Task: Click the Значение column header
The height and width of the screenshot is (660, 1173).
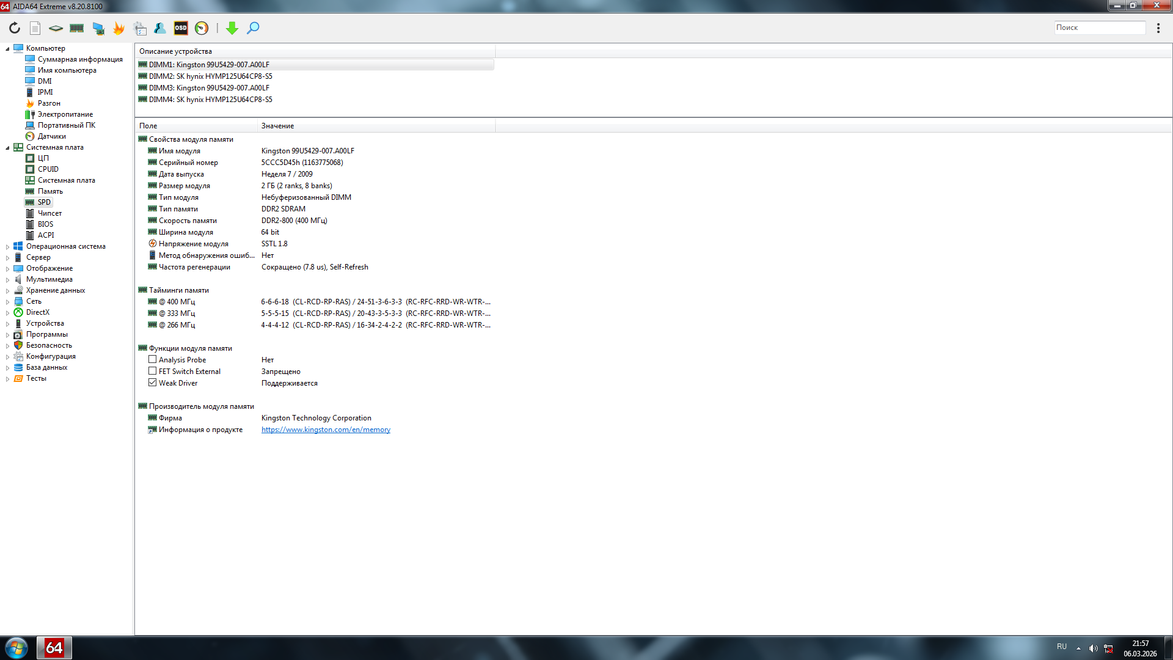Action: coord(278,126)
